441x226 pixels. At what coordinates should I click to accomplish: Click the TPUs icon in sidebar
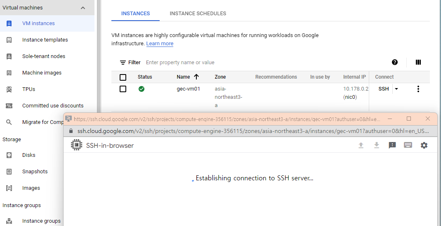point(9,89)
